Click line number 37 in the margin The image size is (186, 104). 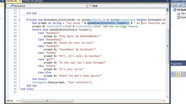(15, 92)
